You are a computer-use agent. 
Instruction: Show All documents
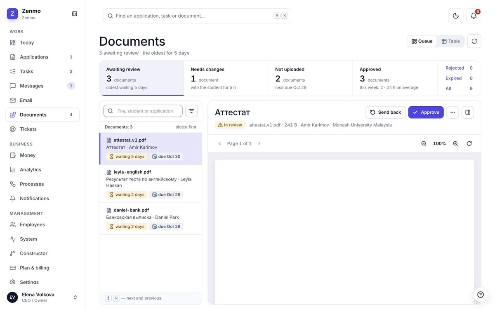tap(459, 89)
